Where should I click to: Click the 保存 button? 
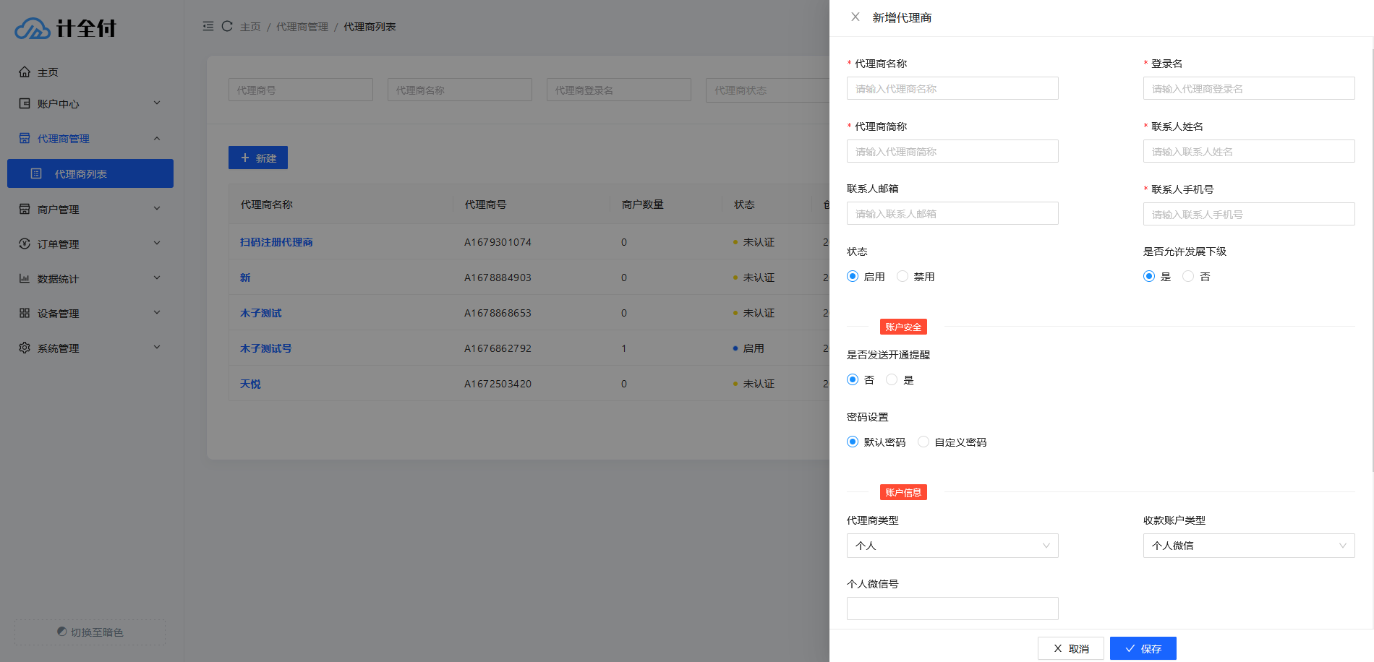coord(1143,648)
